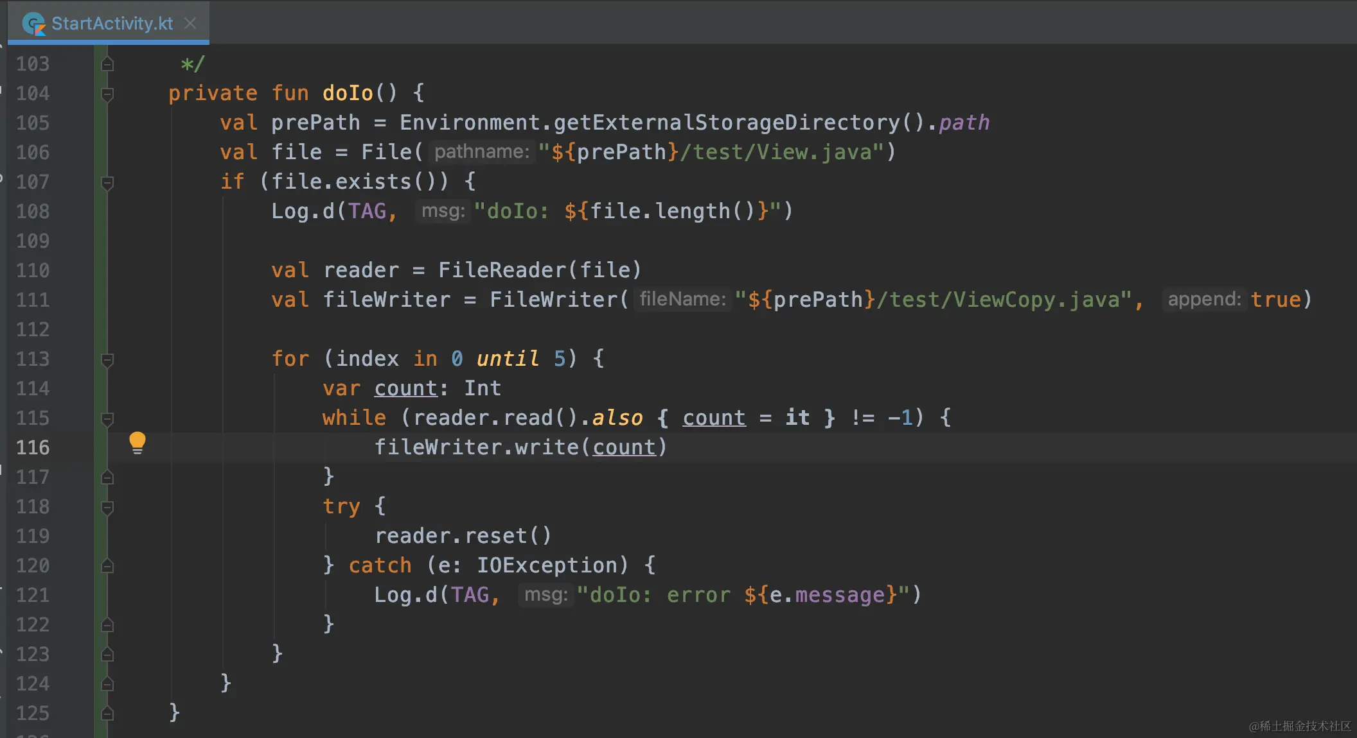
Task: Click the Kotlin file icon on StartActivity.kt tab
Action: click(33, 24)
